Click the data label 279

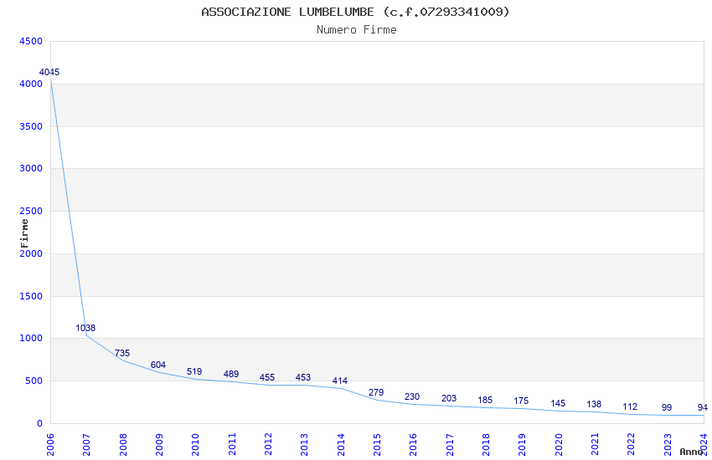pos(376,392)
